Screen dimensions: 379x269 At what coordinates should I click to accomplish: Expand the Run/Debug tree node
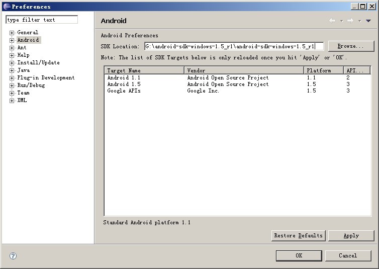[x=12, y=85]
